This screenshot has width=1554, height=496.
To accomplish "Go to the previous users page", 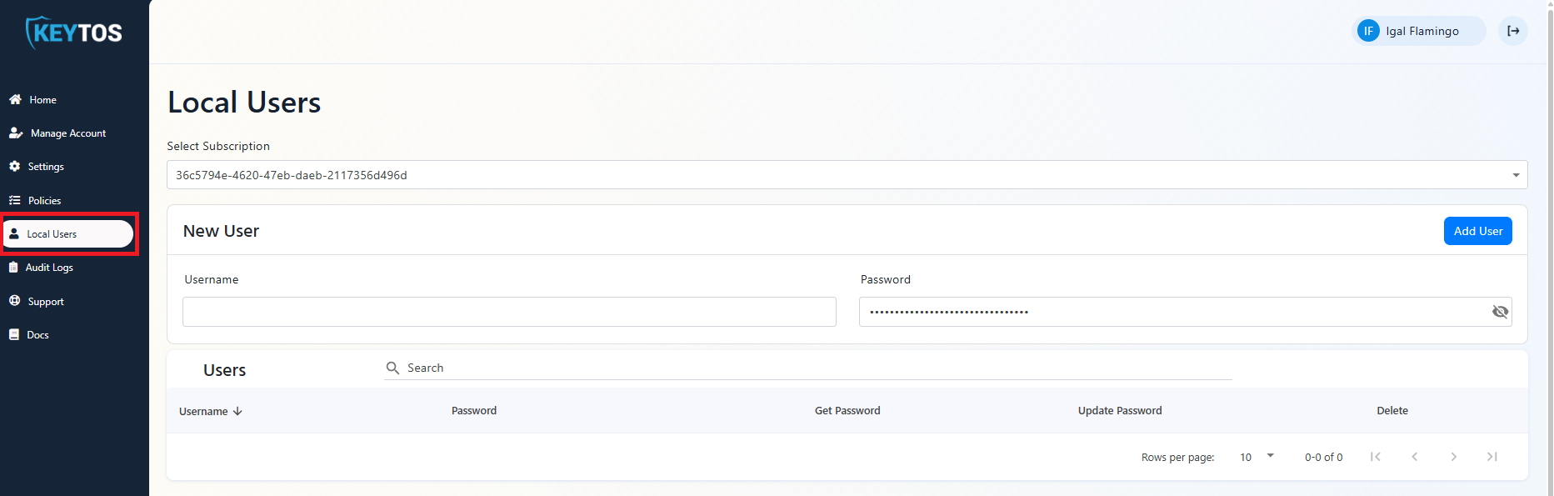I will (1415, 457).
